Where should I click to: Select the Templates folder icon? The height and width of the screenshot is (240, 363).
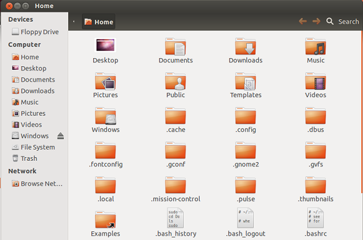coord(246,81)
